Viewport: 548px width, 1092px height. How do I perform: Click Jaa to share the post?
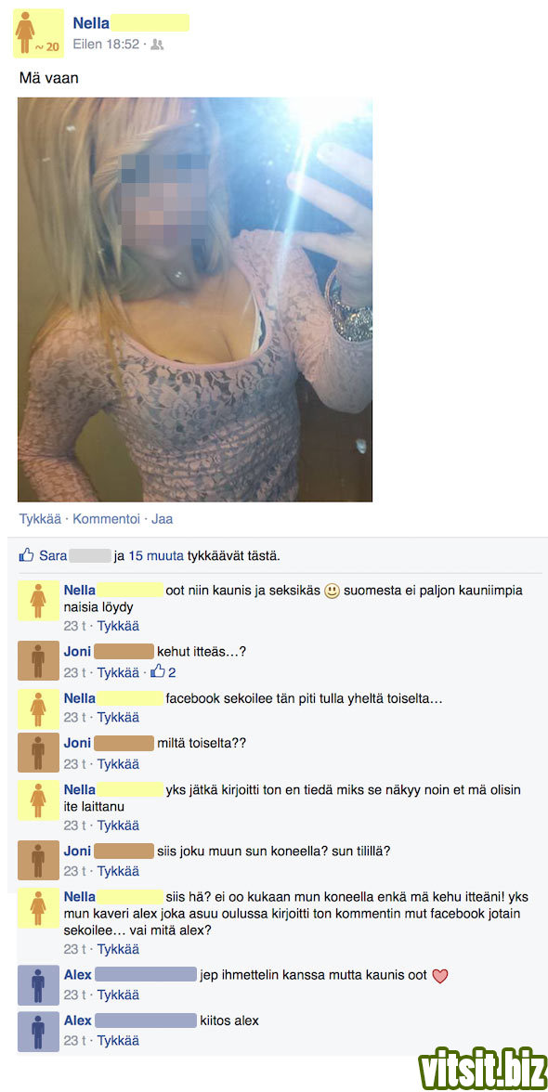tap(162, 519)
